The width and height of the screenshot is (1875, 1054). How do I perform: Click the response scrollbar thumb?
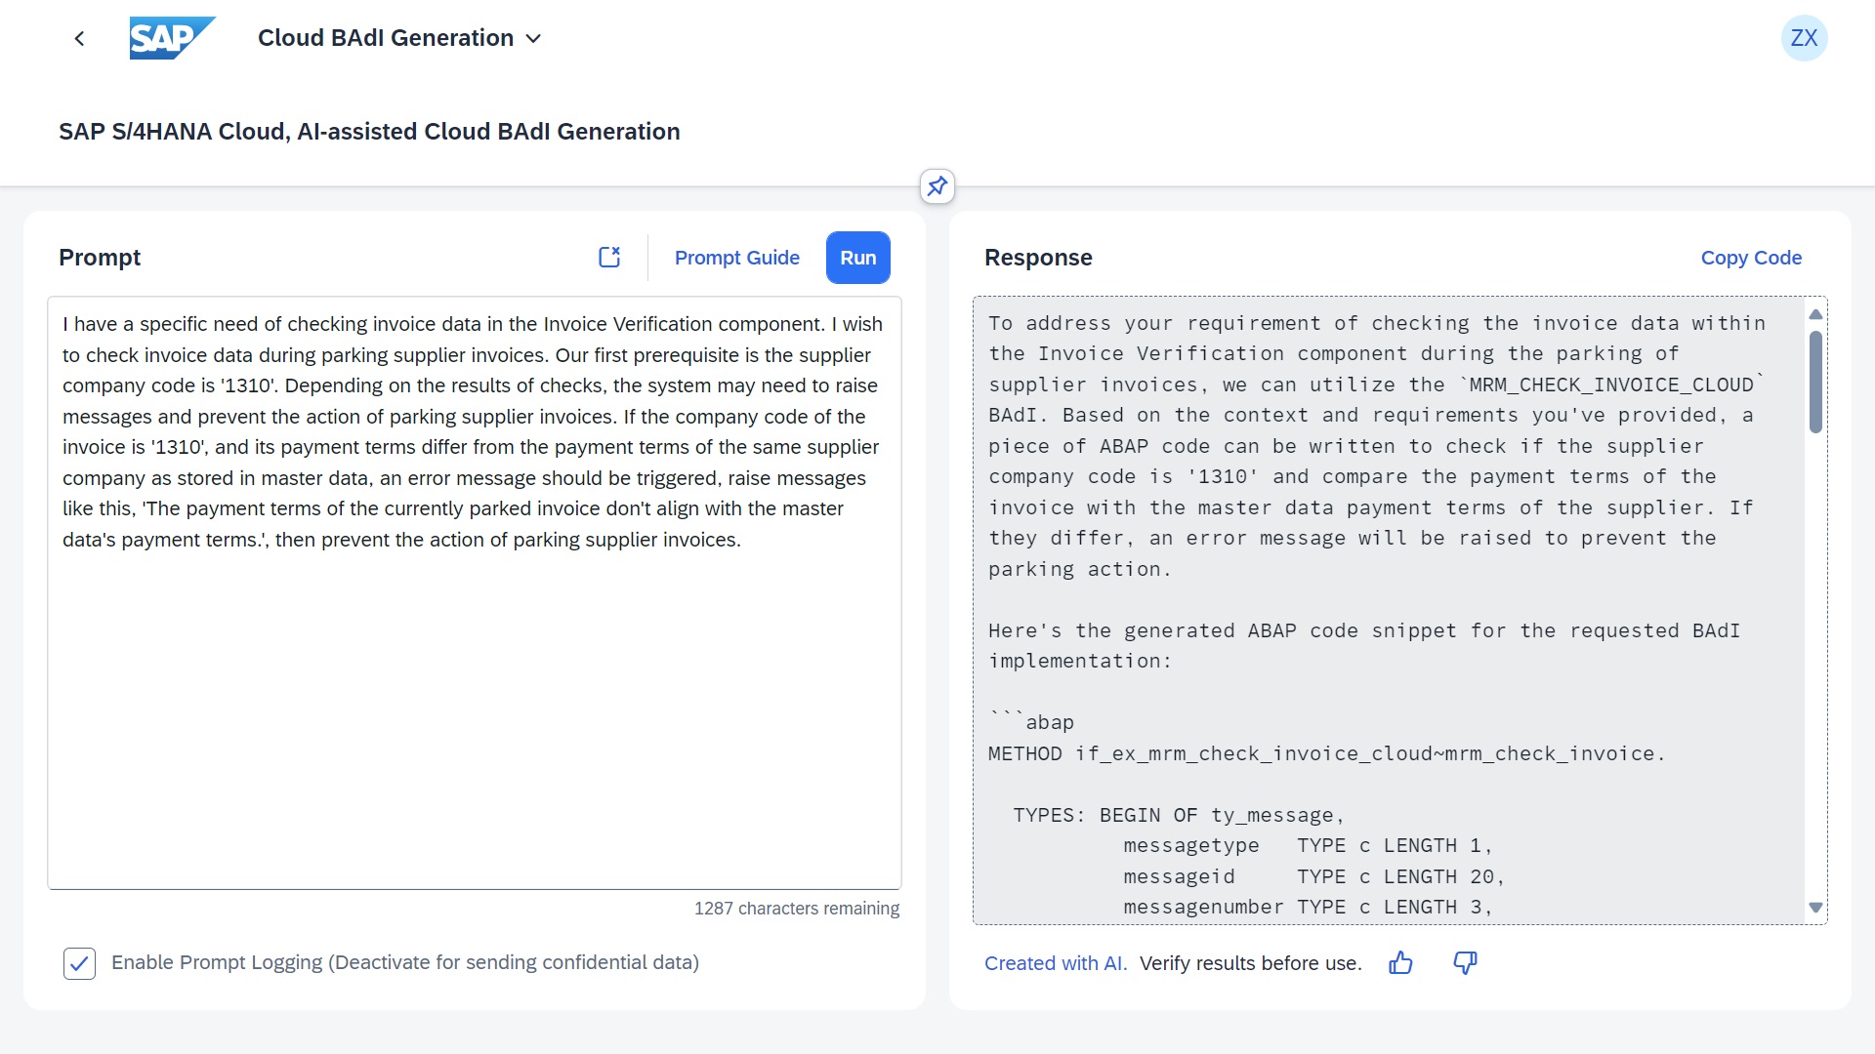tap(1815, 382)
